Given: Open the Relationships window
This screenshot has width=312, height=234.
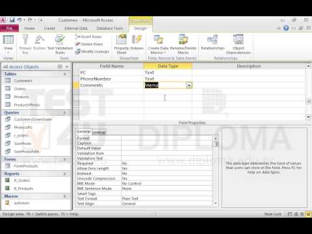Looking at the screenshot, I should (213, 42).
